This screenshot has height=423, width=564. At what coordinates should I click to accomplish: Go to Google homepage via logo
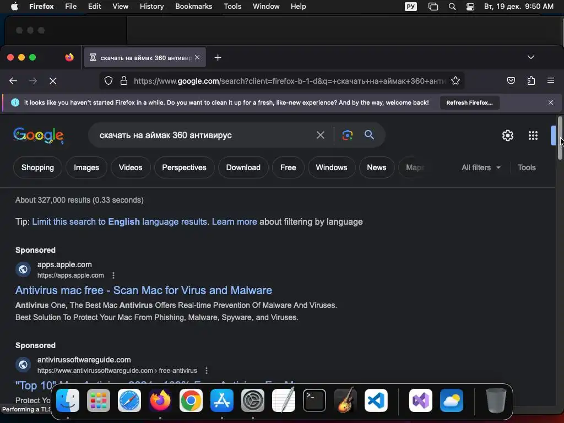[x=39, y=135]
